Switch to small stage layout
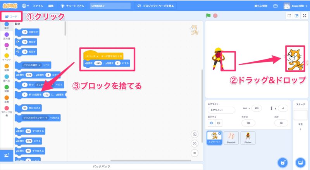This screenshot has width=310, height=170. (289, 16)
